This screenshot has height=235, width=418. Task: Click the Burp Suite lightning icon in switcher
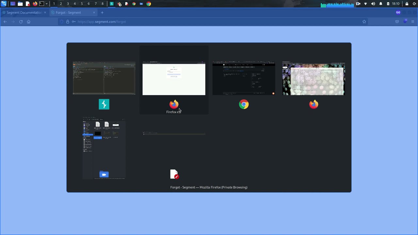click(104, 104)
